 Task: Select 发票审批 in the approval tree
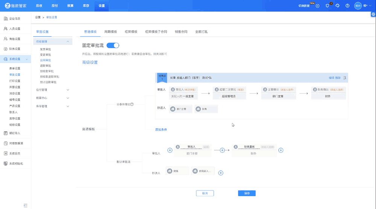(45, 50)
